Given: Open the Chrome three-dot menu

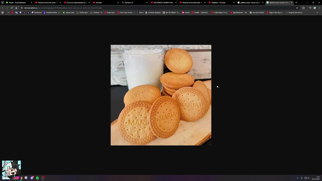Looking at the screenshot, I should (319, 8).
